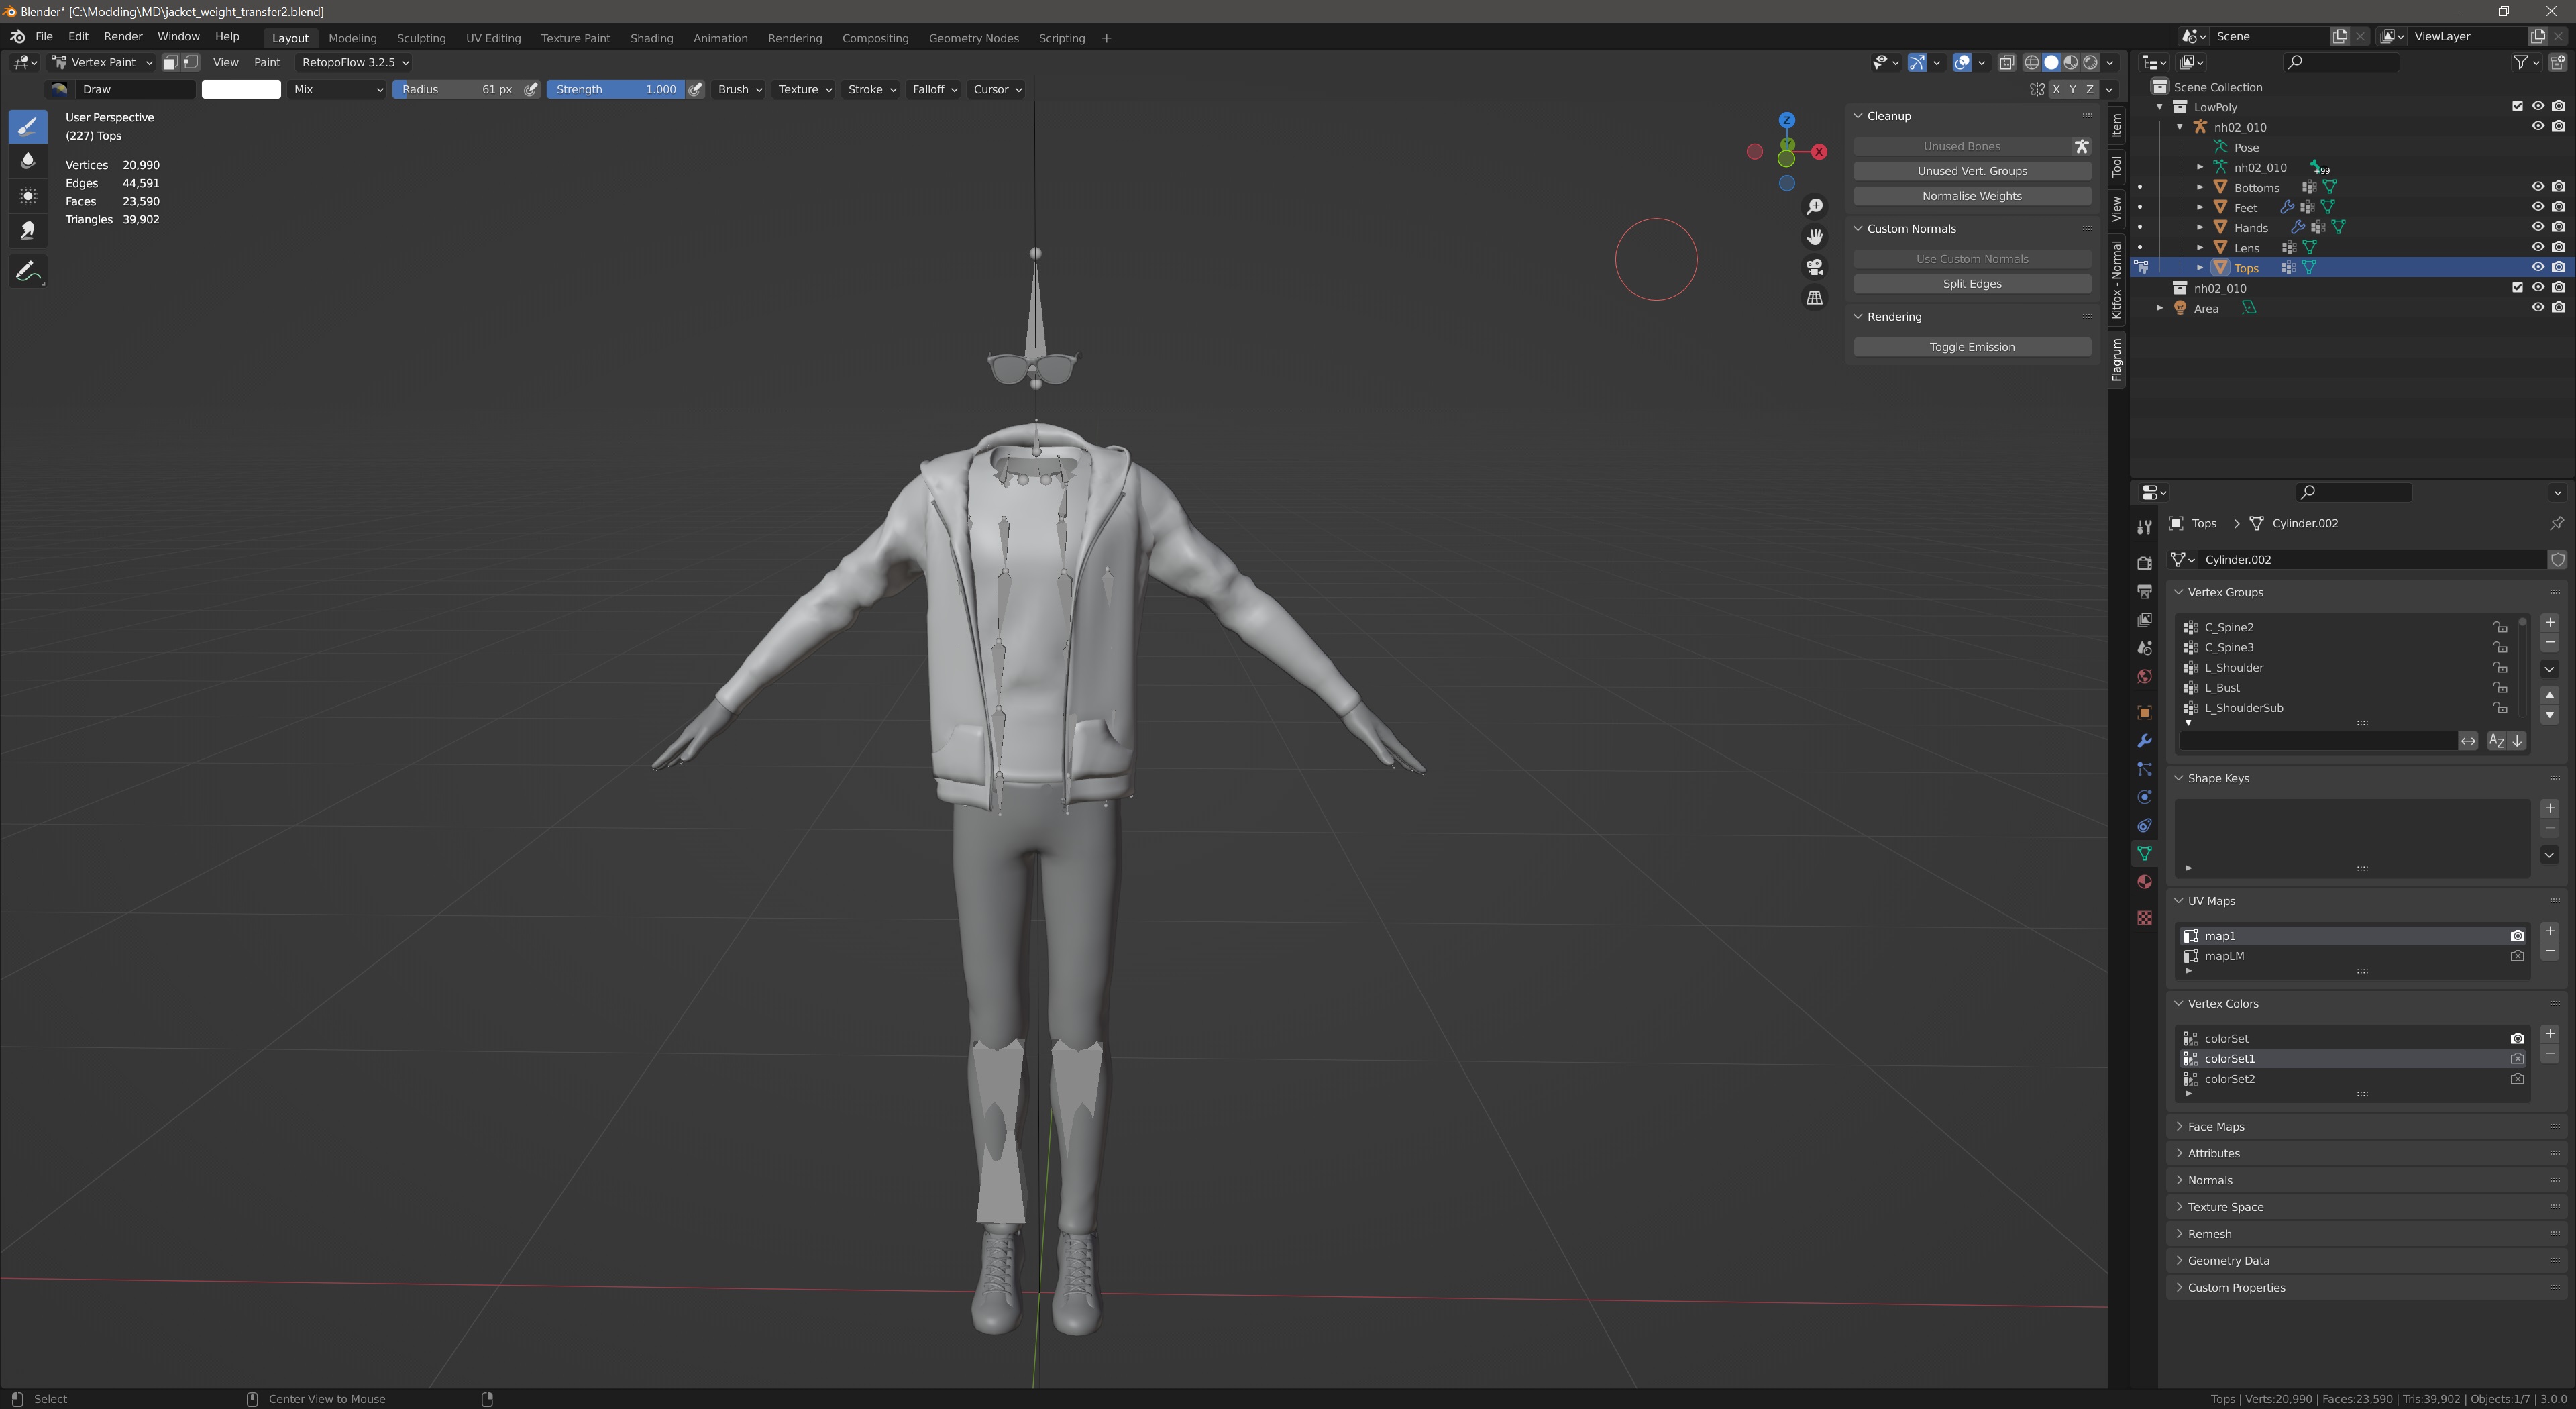Toggle visibility of Tops layer eye icon
Image resolution: width=2576 pixels, height=1409 pixels.
pyautogui.click(x=2538, y=267)
